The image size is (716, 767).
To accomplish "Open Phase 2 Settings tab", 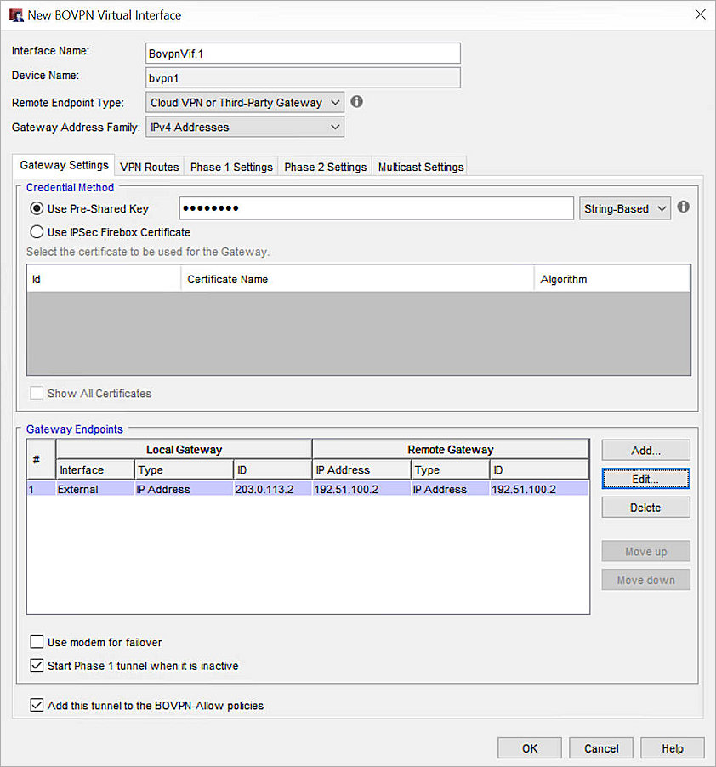I will point(325,167).
